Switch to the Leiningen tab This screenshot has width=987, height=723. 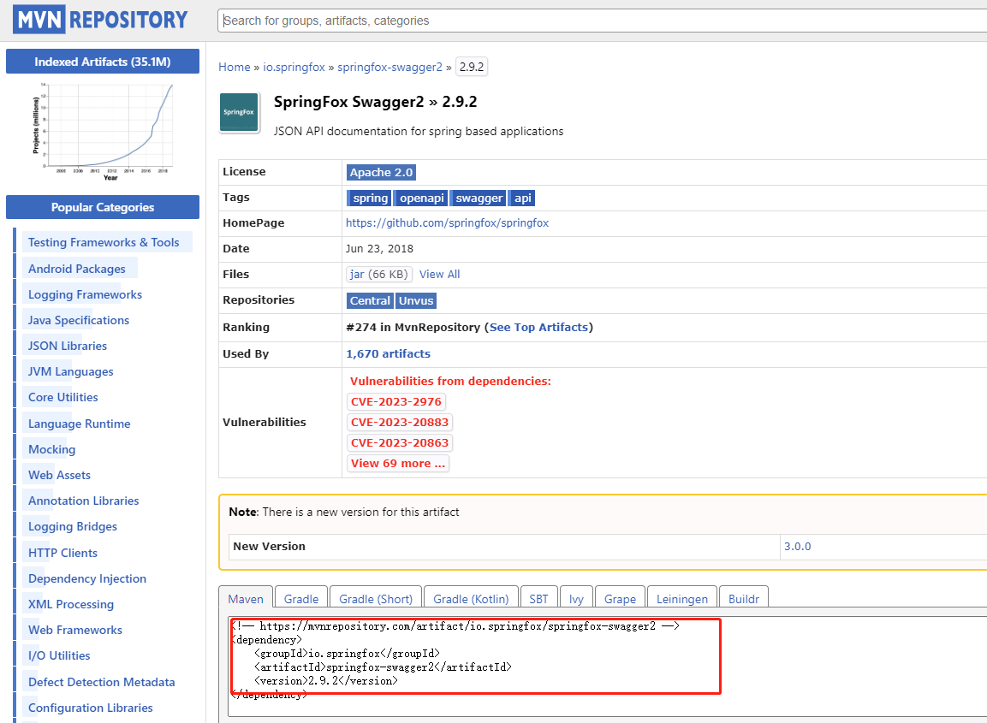(x=681, y=598)
